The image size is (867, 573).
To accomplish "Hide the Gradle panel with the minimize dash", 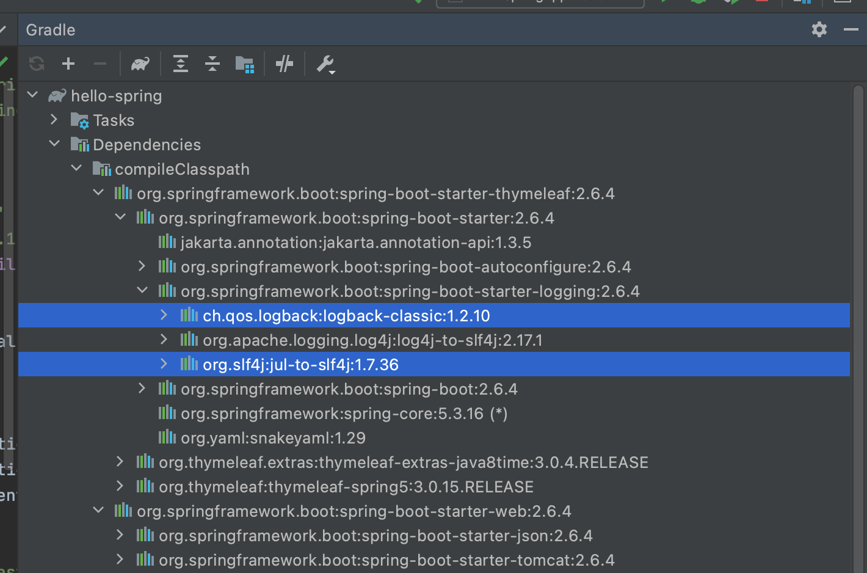I will click(851, 29).
